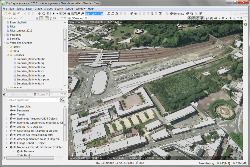The width and height of the screenshot is (250, 167).
Task: Click the information icon at right edge
Action: tap(246, 24)
